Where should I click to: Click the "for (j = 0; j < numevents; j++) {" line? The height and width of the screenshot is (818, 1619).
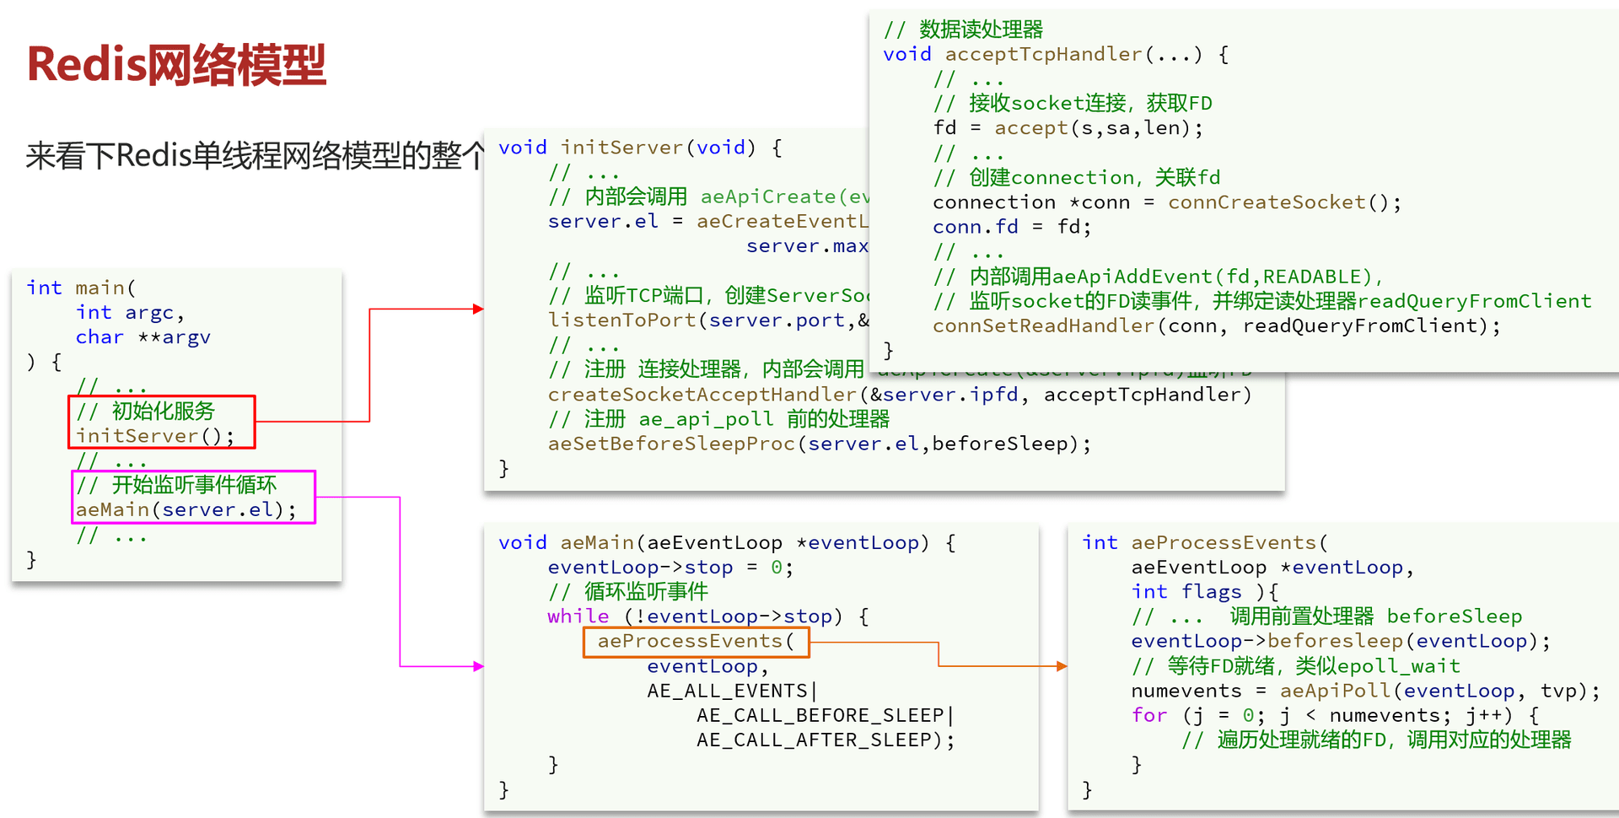tap(1335, 715)
